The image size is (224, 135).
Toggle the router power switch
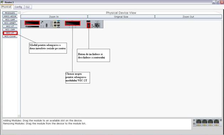coord(89,26)
